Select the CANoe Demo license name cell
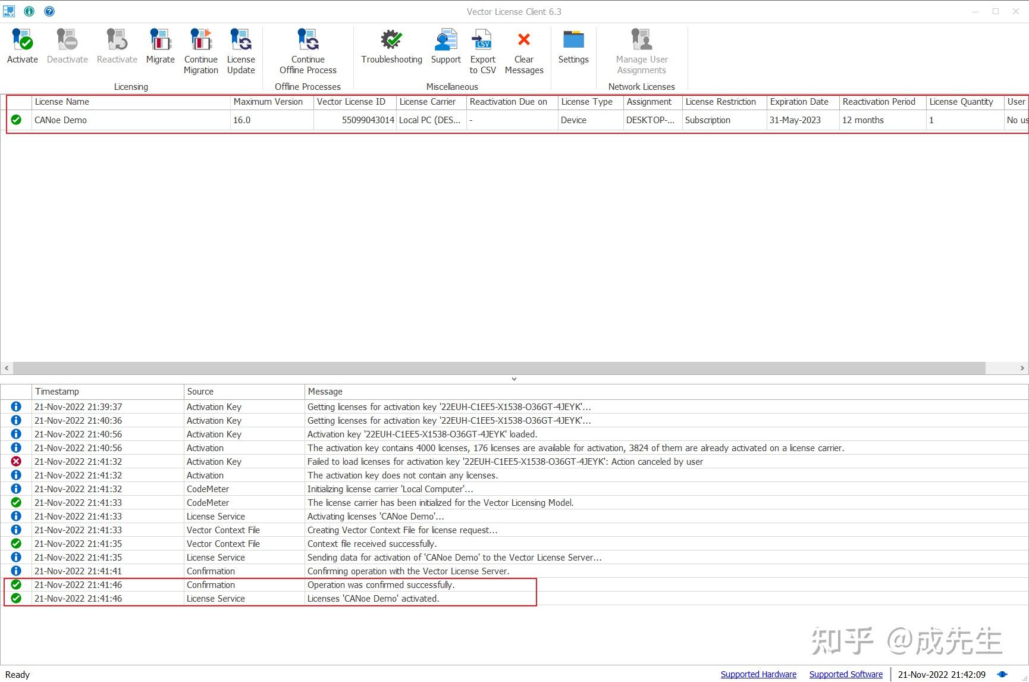Viewport: 1029px width, 682px height. click(131, 120)
